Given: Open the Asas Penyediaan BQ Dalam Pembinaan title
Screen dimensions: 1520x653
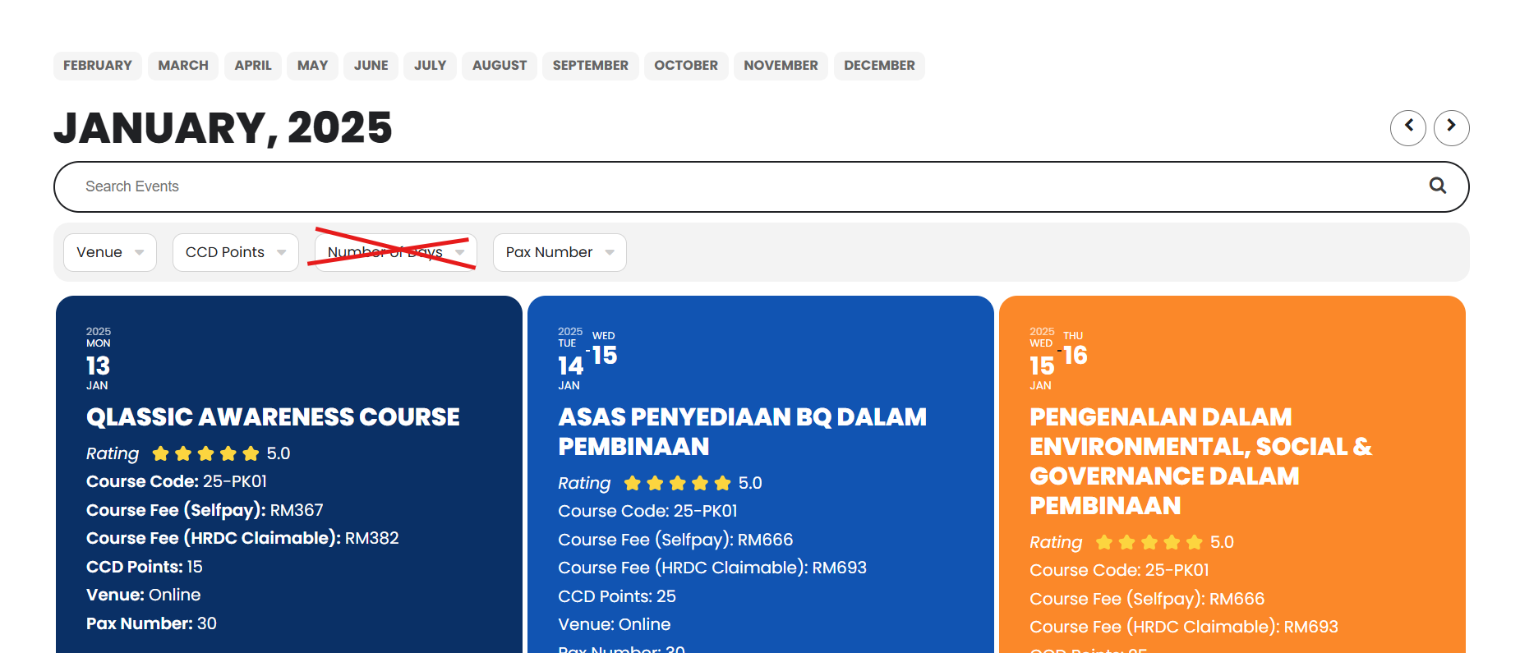Looking at the screenshot, I should (x=742, y=432).
